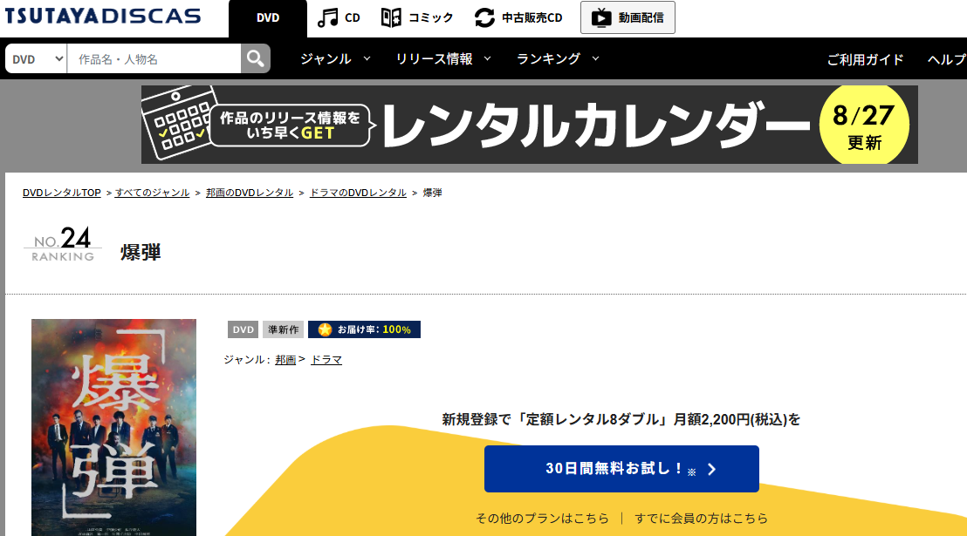
Task: Click the TSUTAYA DISCAS logo
Action: (x=103, y=16)
